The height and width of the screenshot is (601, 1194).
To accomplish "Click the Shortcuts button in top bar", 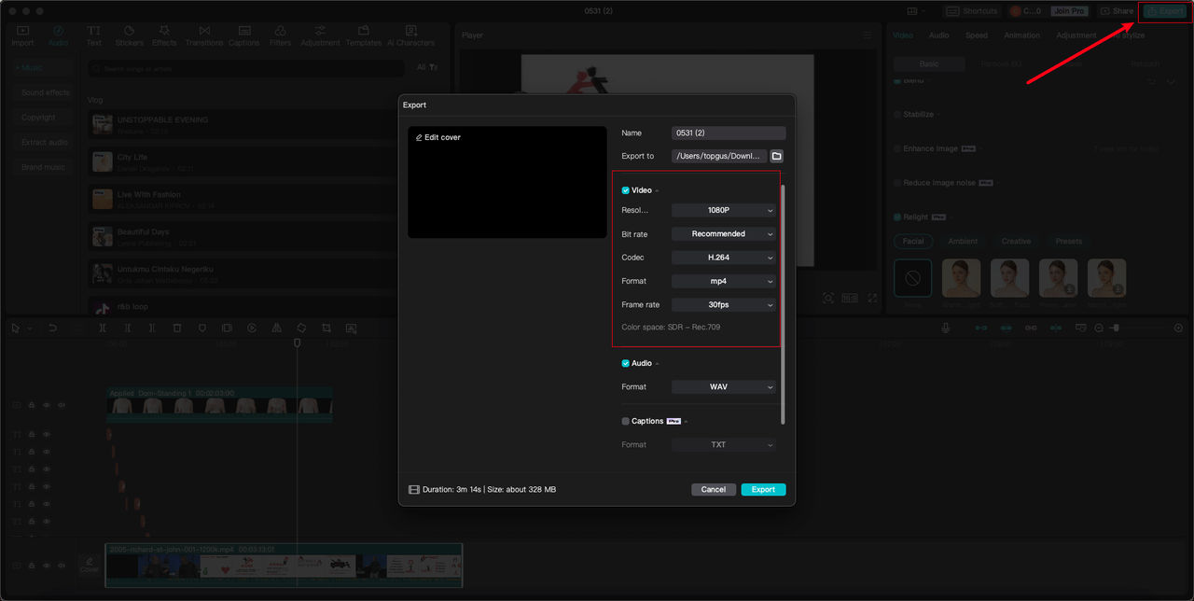I will (972, 11).
